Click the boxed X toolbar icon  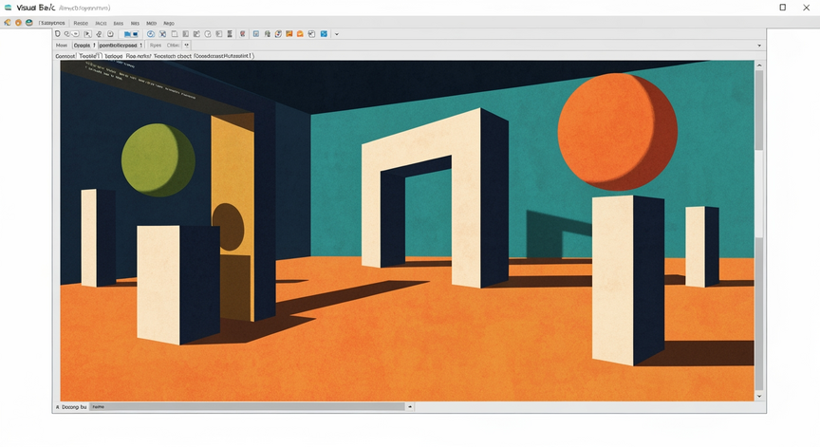(162, 34)
